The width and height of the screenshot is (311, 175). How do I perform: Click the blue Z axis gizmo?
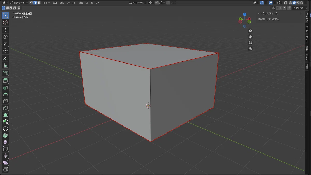coord(245,15)
